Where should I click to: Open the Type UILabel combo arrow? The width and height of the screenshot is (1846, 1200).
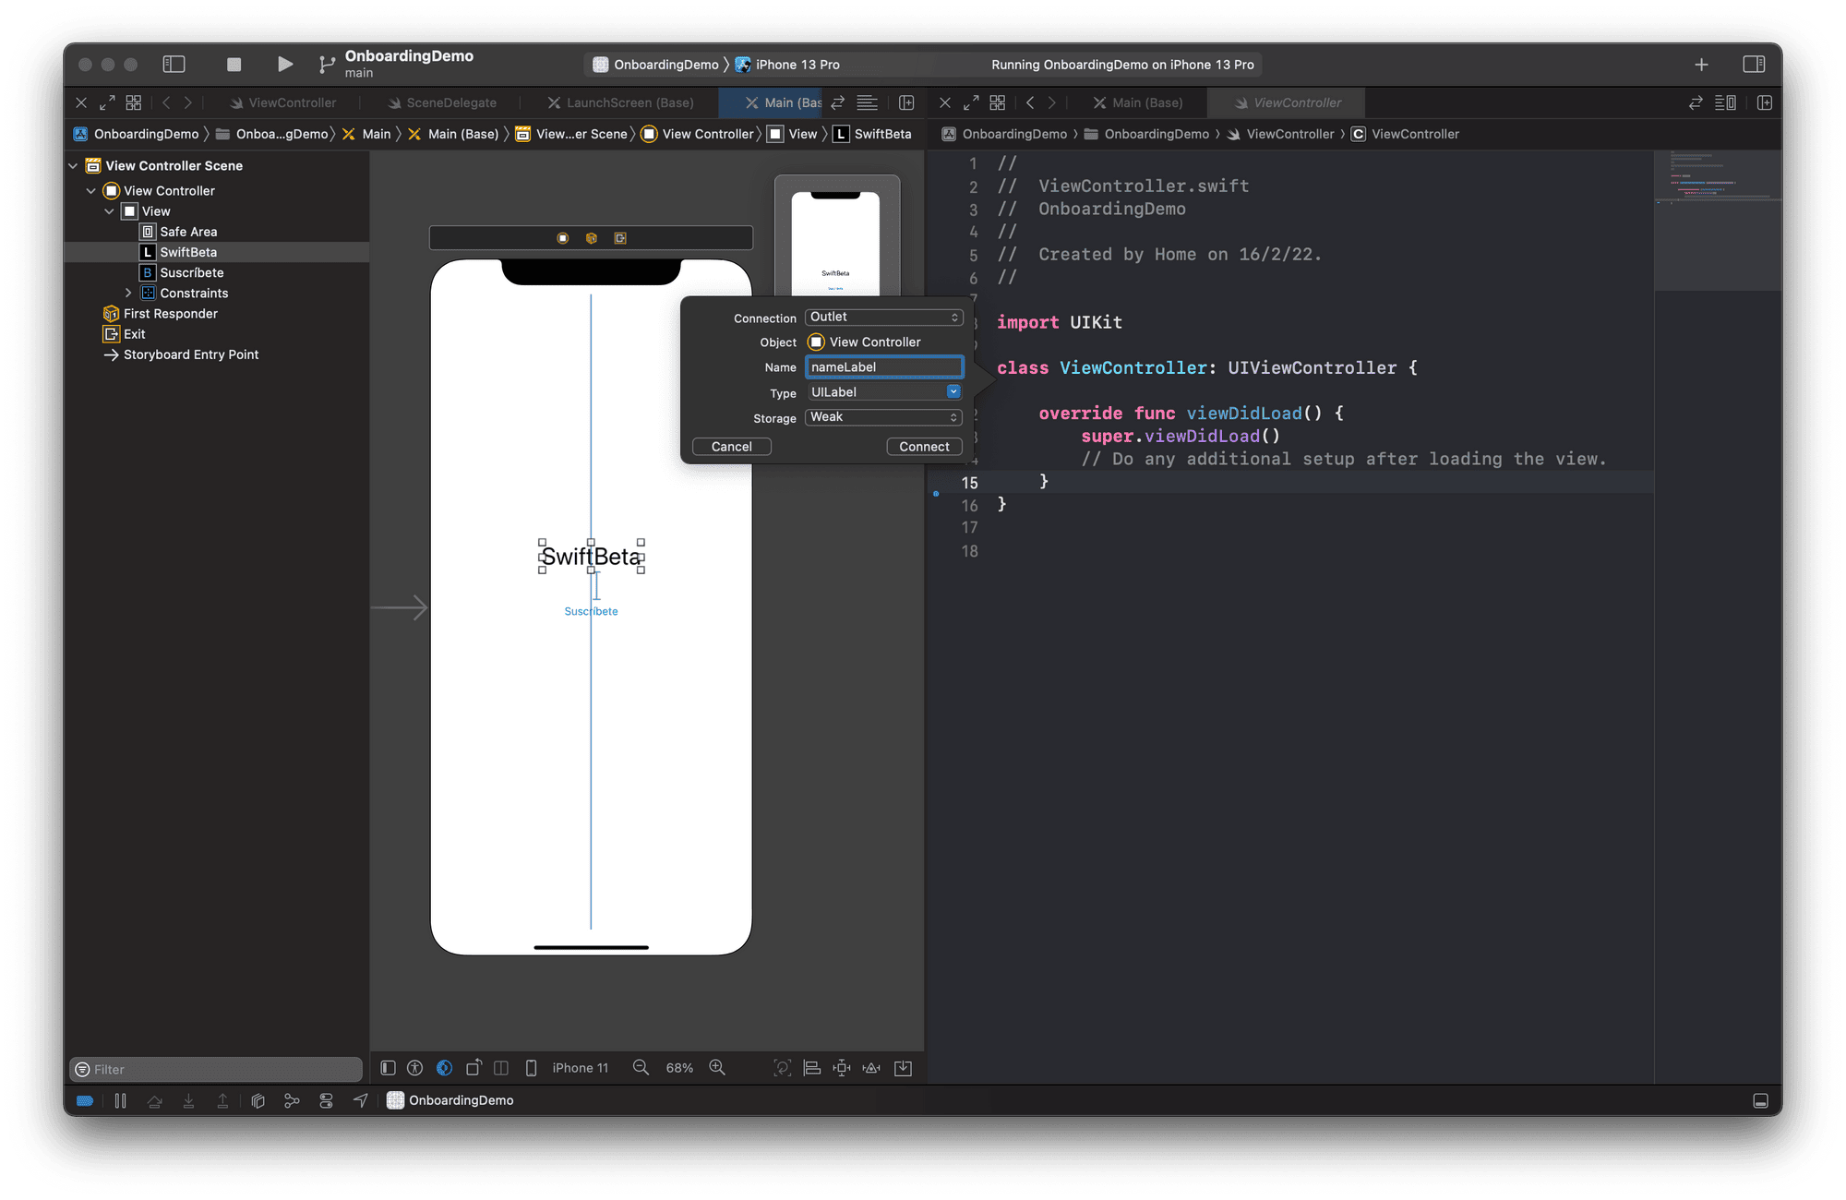[953, 392]
